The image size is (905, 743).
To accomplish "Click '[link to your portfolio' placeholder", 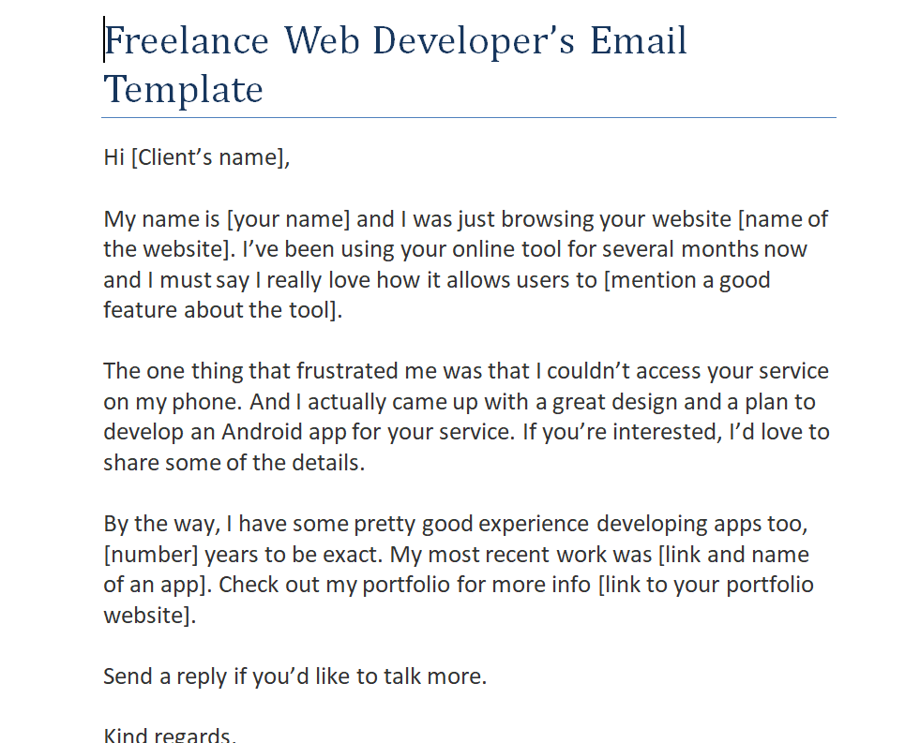I will click(x=706, y=585).
